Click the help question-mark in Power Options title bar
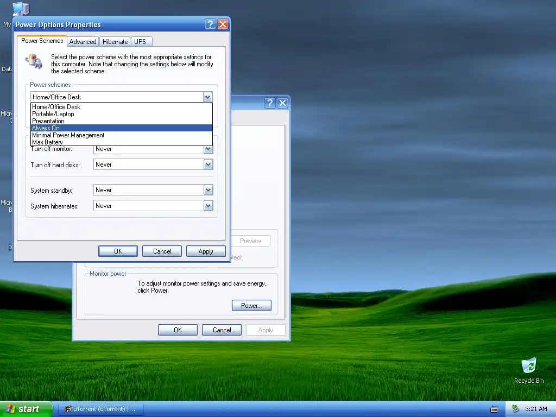The height and width of the screenshot is (417, 556). (210, 24)
